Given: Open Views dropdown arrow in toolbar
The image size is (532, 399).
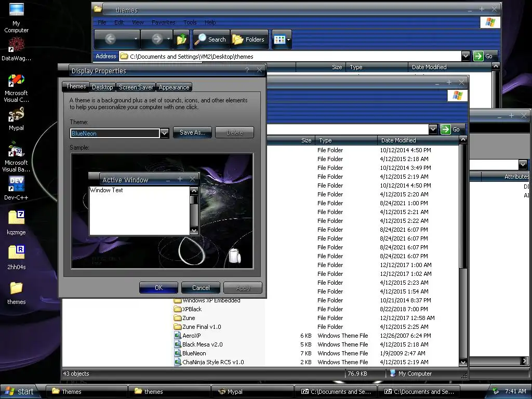Looking at the screenshot, I should [x=288, y=39].
